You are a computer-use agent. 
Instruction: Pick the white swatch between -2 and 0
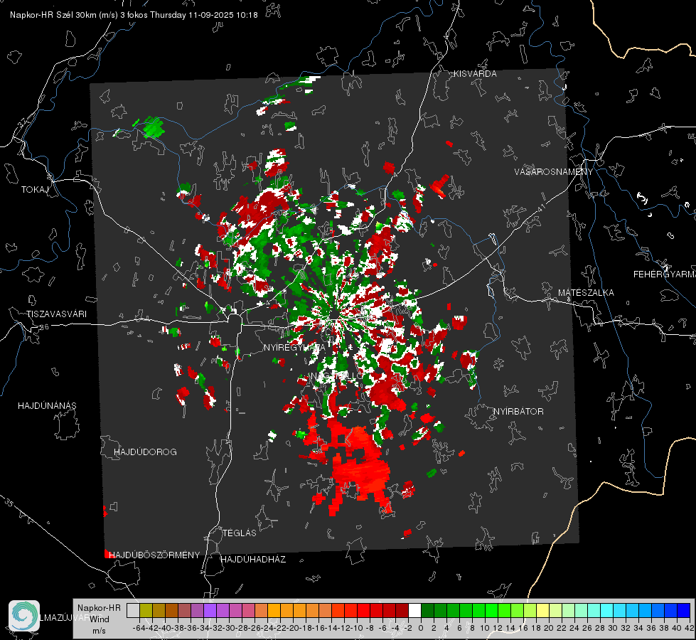[x=414, y=610]
